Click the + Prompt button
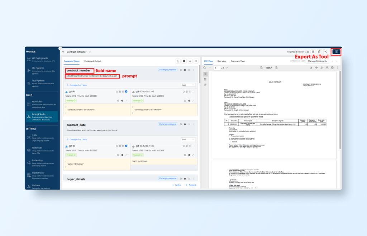 pyautogui.click(x=191, y=185)
